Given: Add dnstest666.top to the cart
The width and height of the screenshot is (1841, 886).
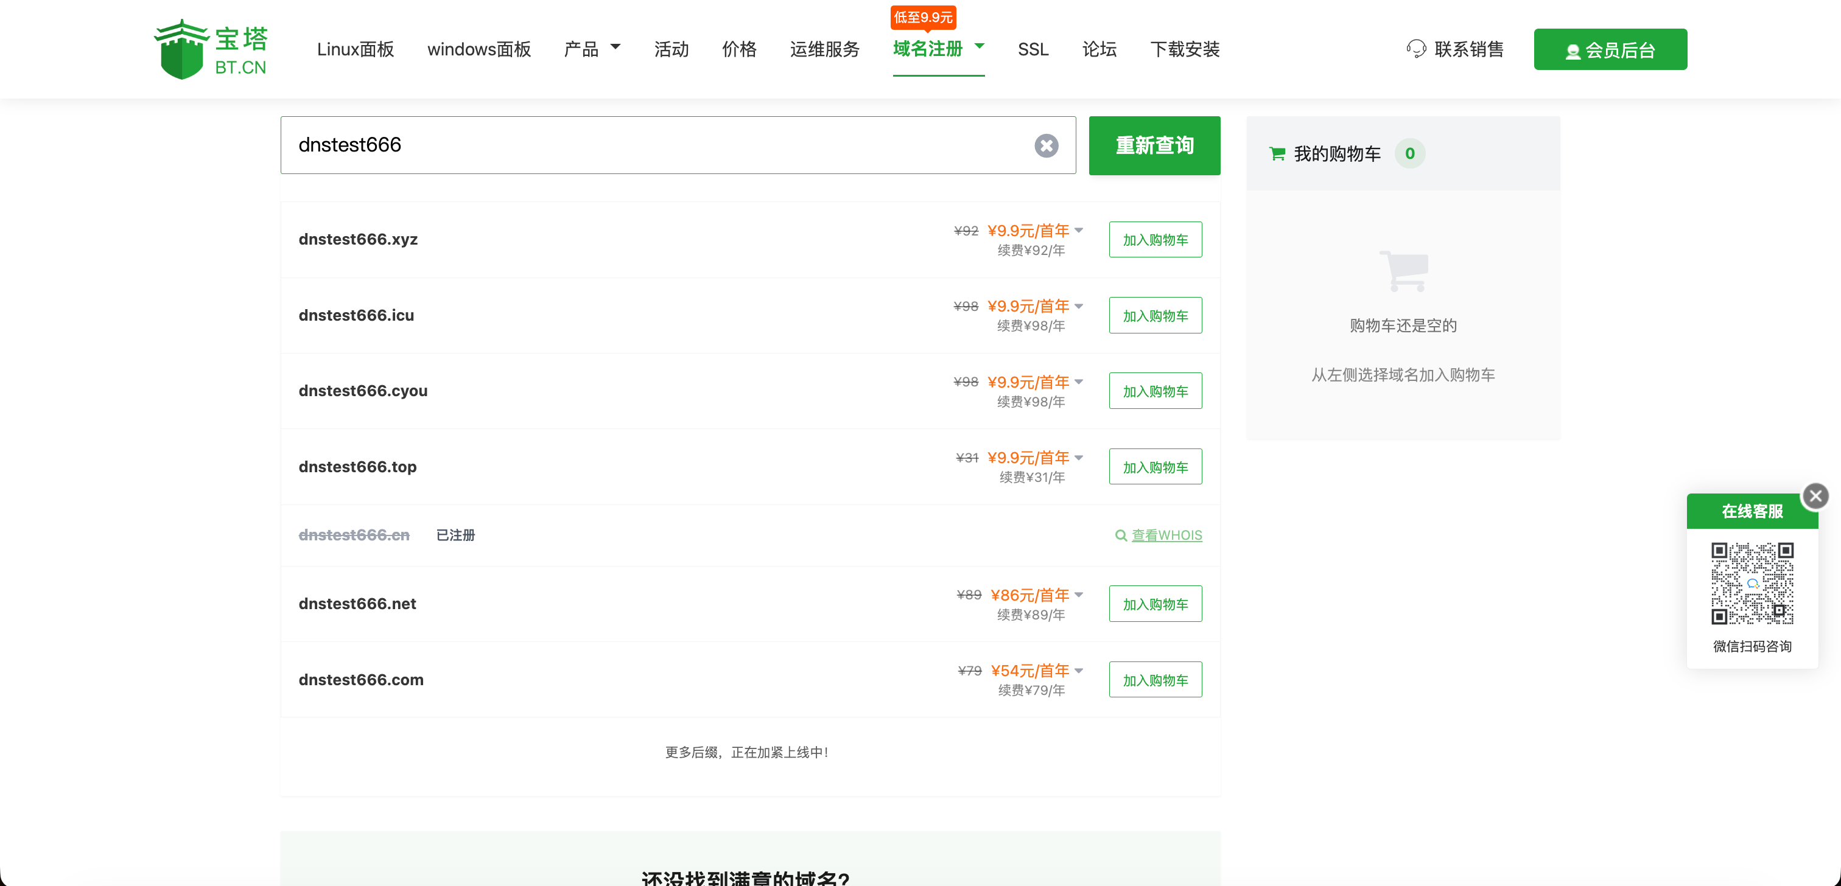Looking at the screenshot, I should click(x=1155, y=467).
